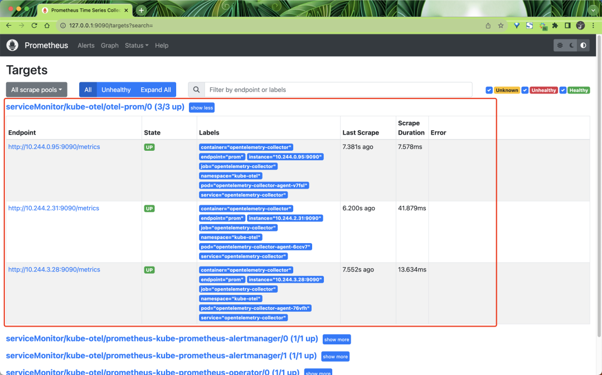Click the browser forward arrow
The width and height of the screenshot is (602, 375).
pos(22,26)
